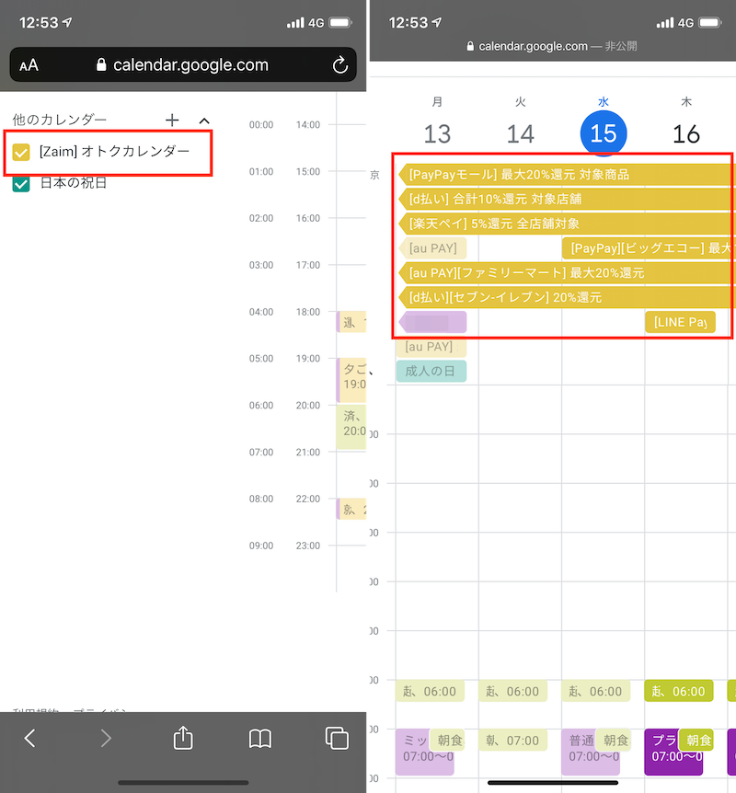Collapse the 他のカレンダー section chevron
Image resolution: width=736 pixels, height=793 pixels.
pyautogui.click(x=204, y=120)
